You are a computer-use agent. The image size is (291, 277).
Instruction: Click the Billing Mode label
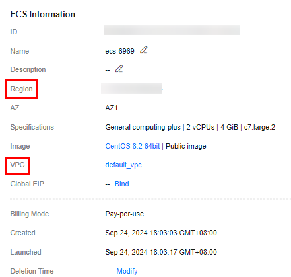(x=30, y=214)
